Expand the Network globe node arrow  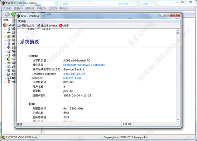(x=5, y=55)
